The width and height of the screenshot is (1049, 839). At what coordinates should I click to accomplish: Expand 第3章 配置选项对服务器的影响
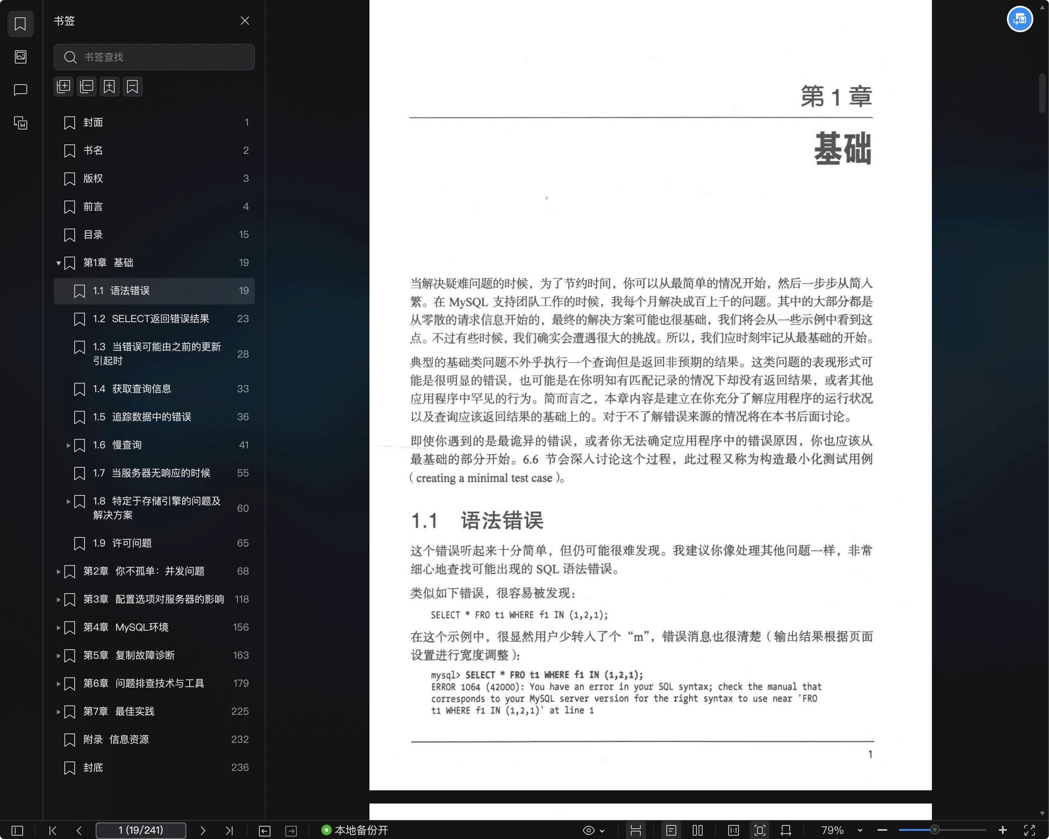[x=59, y=600]
